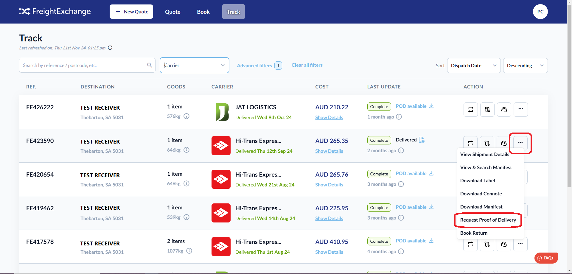572x274 pixels.
Task: Open the more-actions menu for FE426222
Action: [520, 110]
